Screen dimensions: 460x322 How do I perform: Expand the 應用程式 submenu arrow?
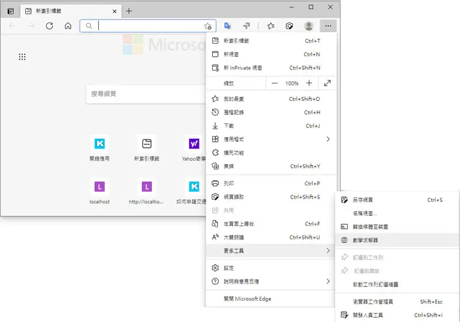pos(328,139)
